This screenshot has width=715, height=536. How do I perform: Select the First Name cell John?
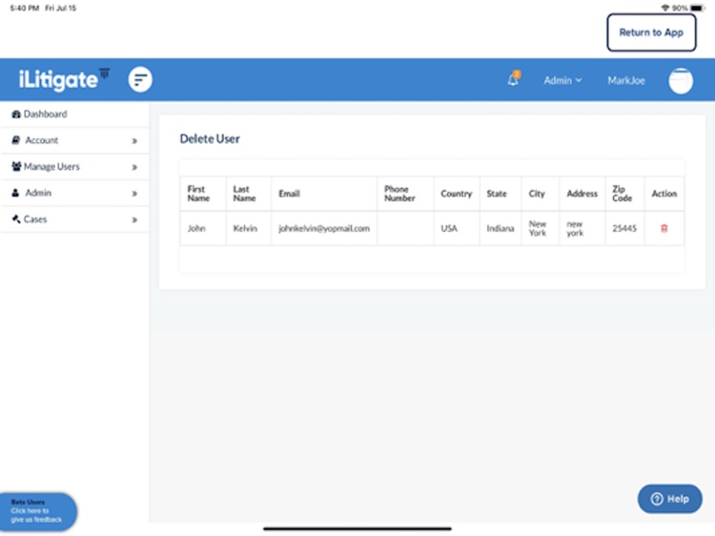203,229
